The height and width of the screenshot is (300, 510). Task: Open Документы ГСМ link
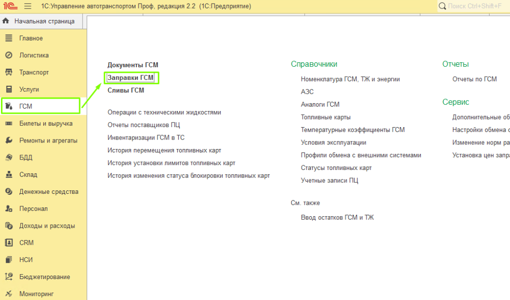[x=132, y=65]
